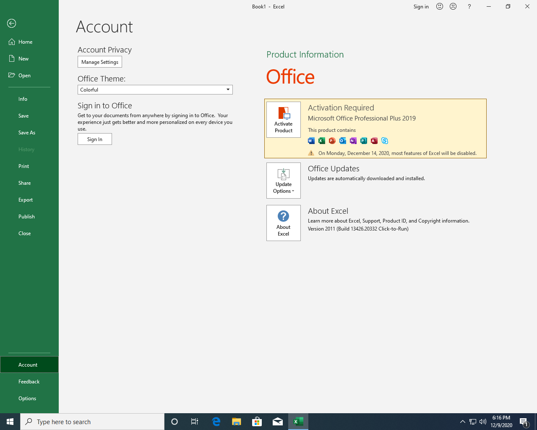This screenshot has width=537, height=430.
Task: Click 'Updates are automatically downloaded and installed.' text
Action: (366, 178)
